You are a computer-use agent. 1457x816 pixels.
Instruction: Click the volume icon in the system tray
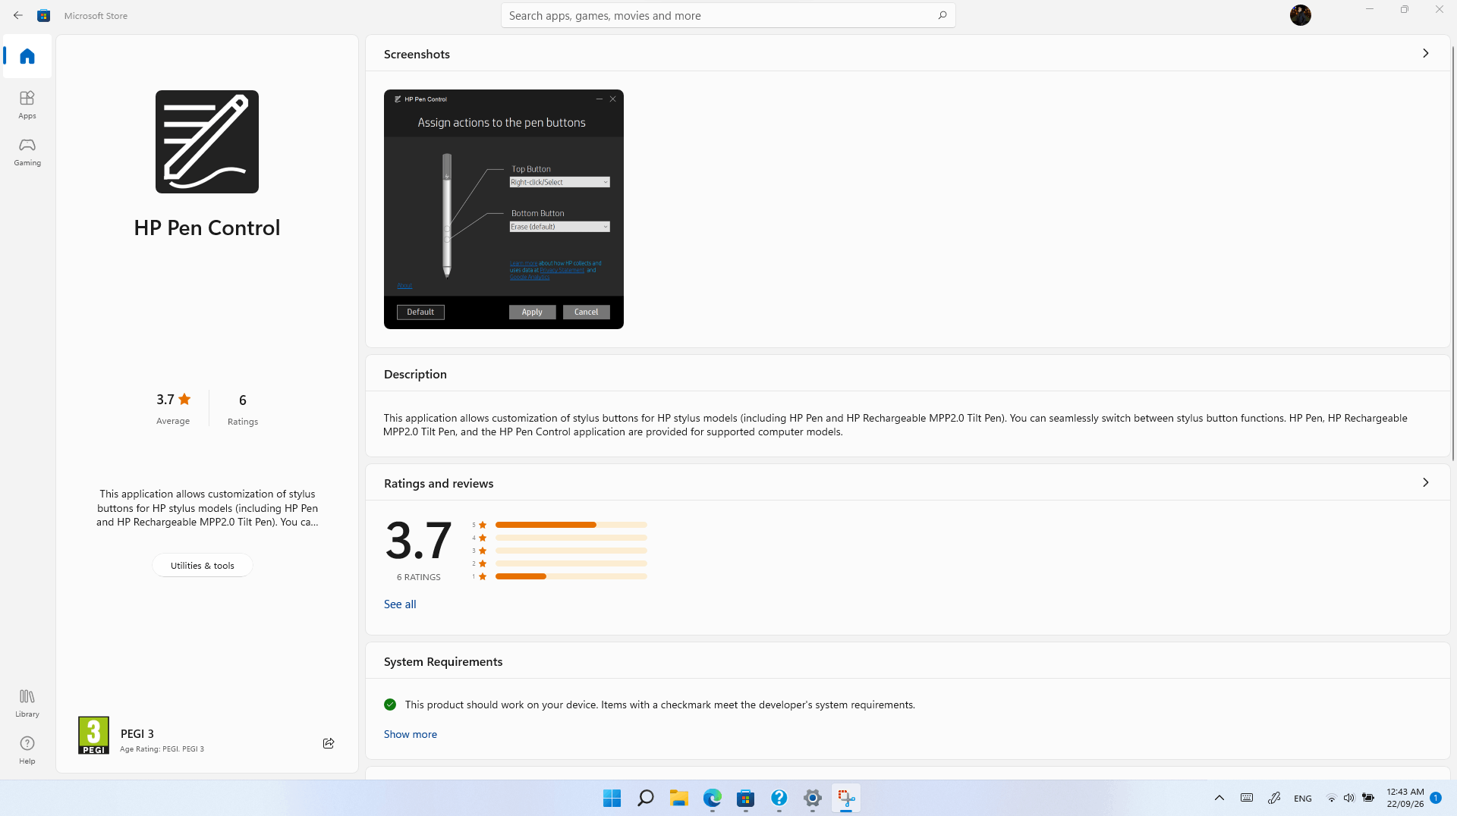coord(1349,798)
